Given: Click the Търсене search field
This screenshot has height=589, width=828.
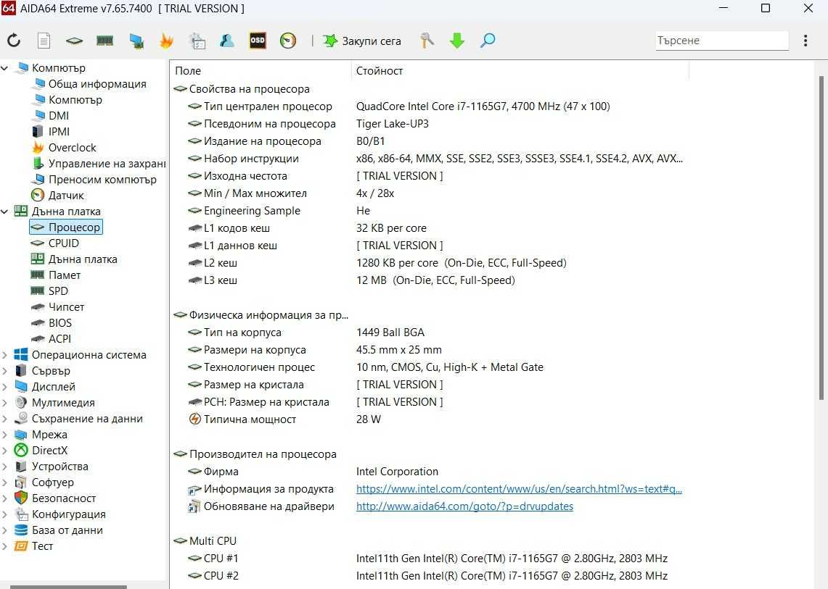Looking at the screenshot, I should (x=722, y=41).
